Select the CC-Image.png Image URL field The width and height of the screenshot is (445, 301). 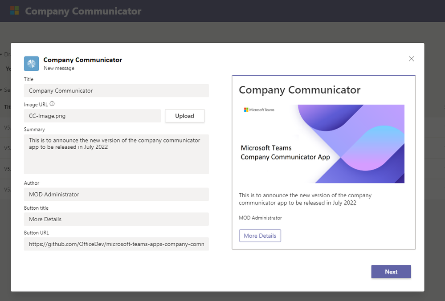coord(92,116)
